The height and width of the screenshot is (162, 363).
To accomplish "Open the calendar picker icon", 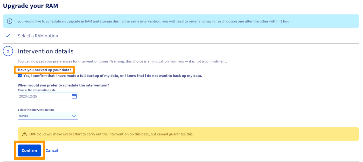I will pos(74,96).
